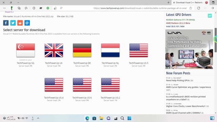Open Task View from the taskbar
This screenshot has width=217, height=122.
pos(116,118)
